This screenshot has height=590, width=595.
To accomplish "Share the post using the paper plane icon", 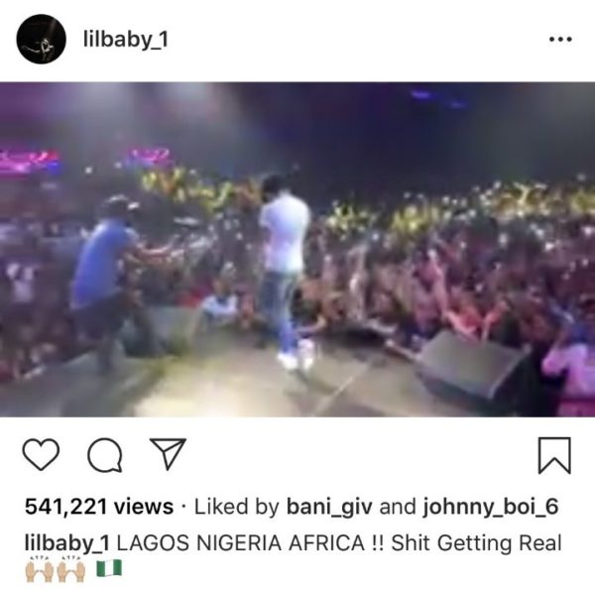I will (168, 453).
